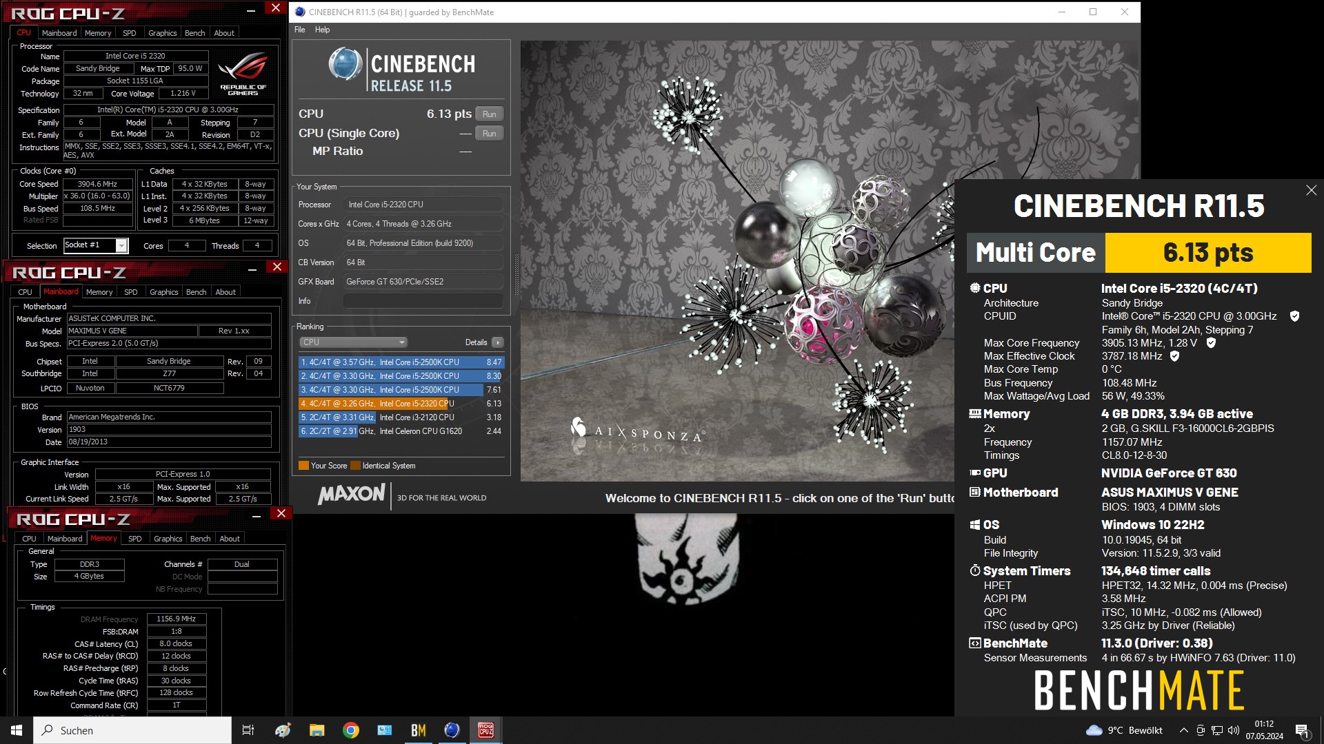The height and width of the screenshot is (744, 1324).
Task: Open Task View on the taskbar
Action: coord(248,730)
